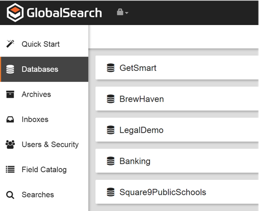Screen dimensions: 259x211
Task: Open the Field Catalog page
Action: click(44, 169)
